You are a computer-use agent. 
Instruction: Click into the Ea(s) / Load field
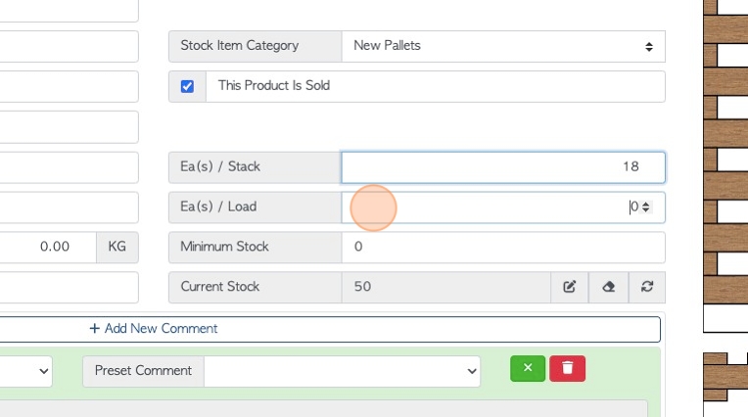point(503,208)
